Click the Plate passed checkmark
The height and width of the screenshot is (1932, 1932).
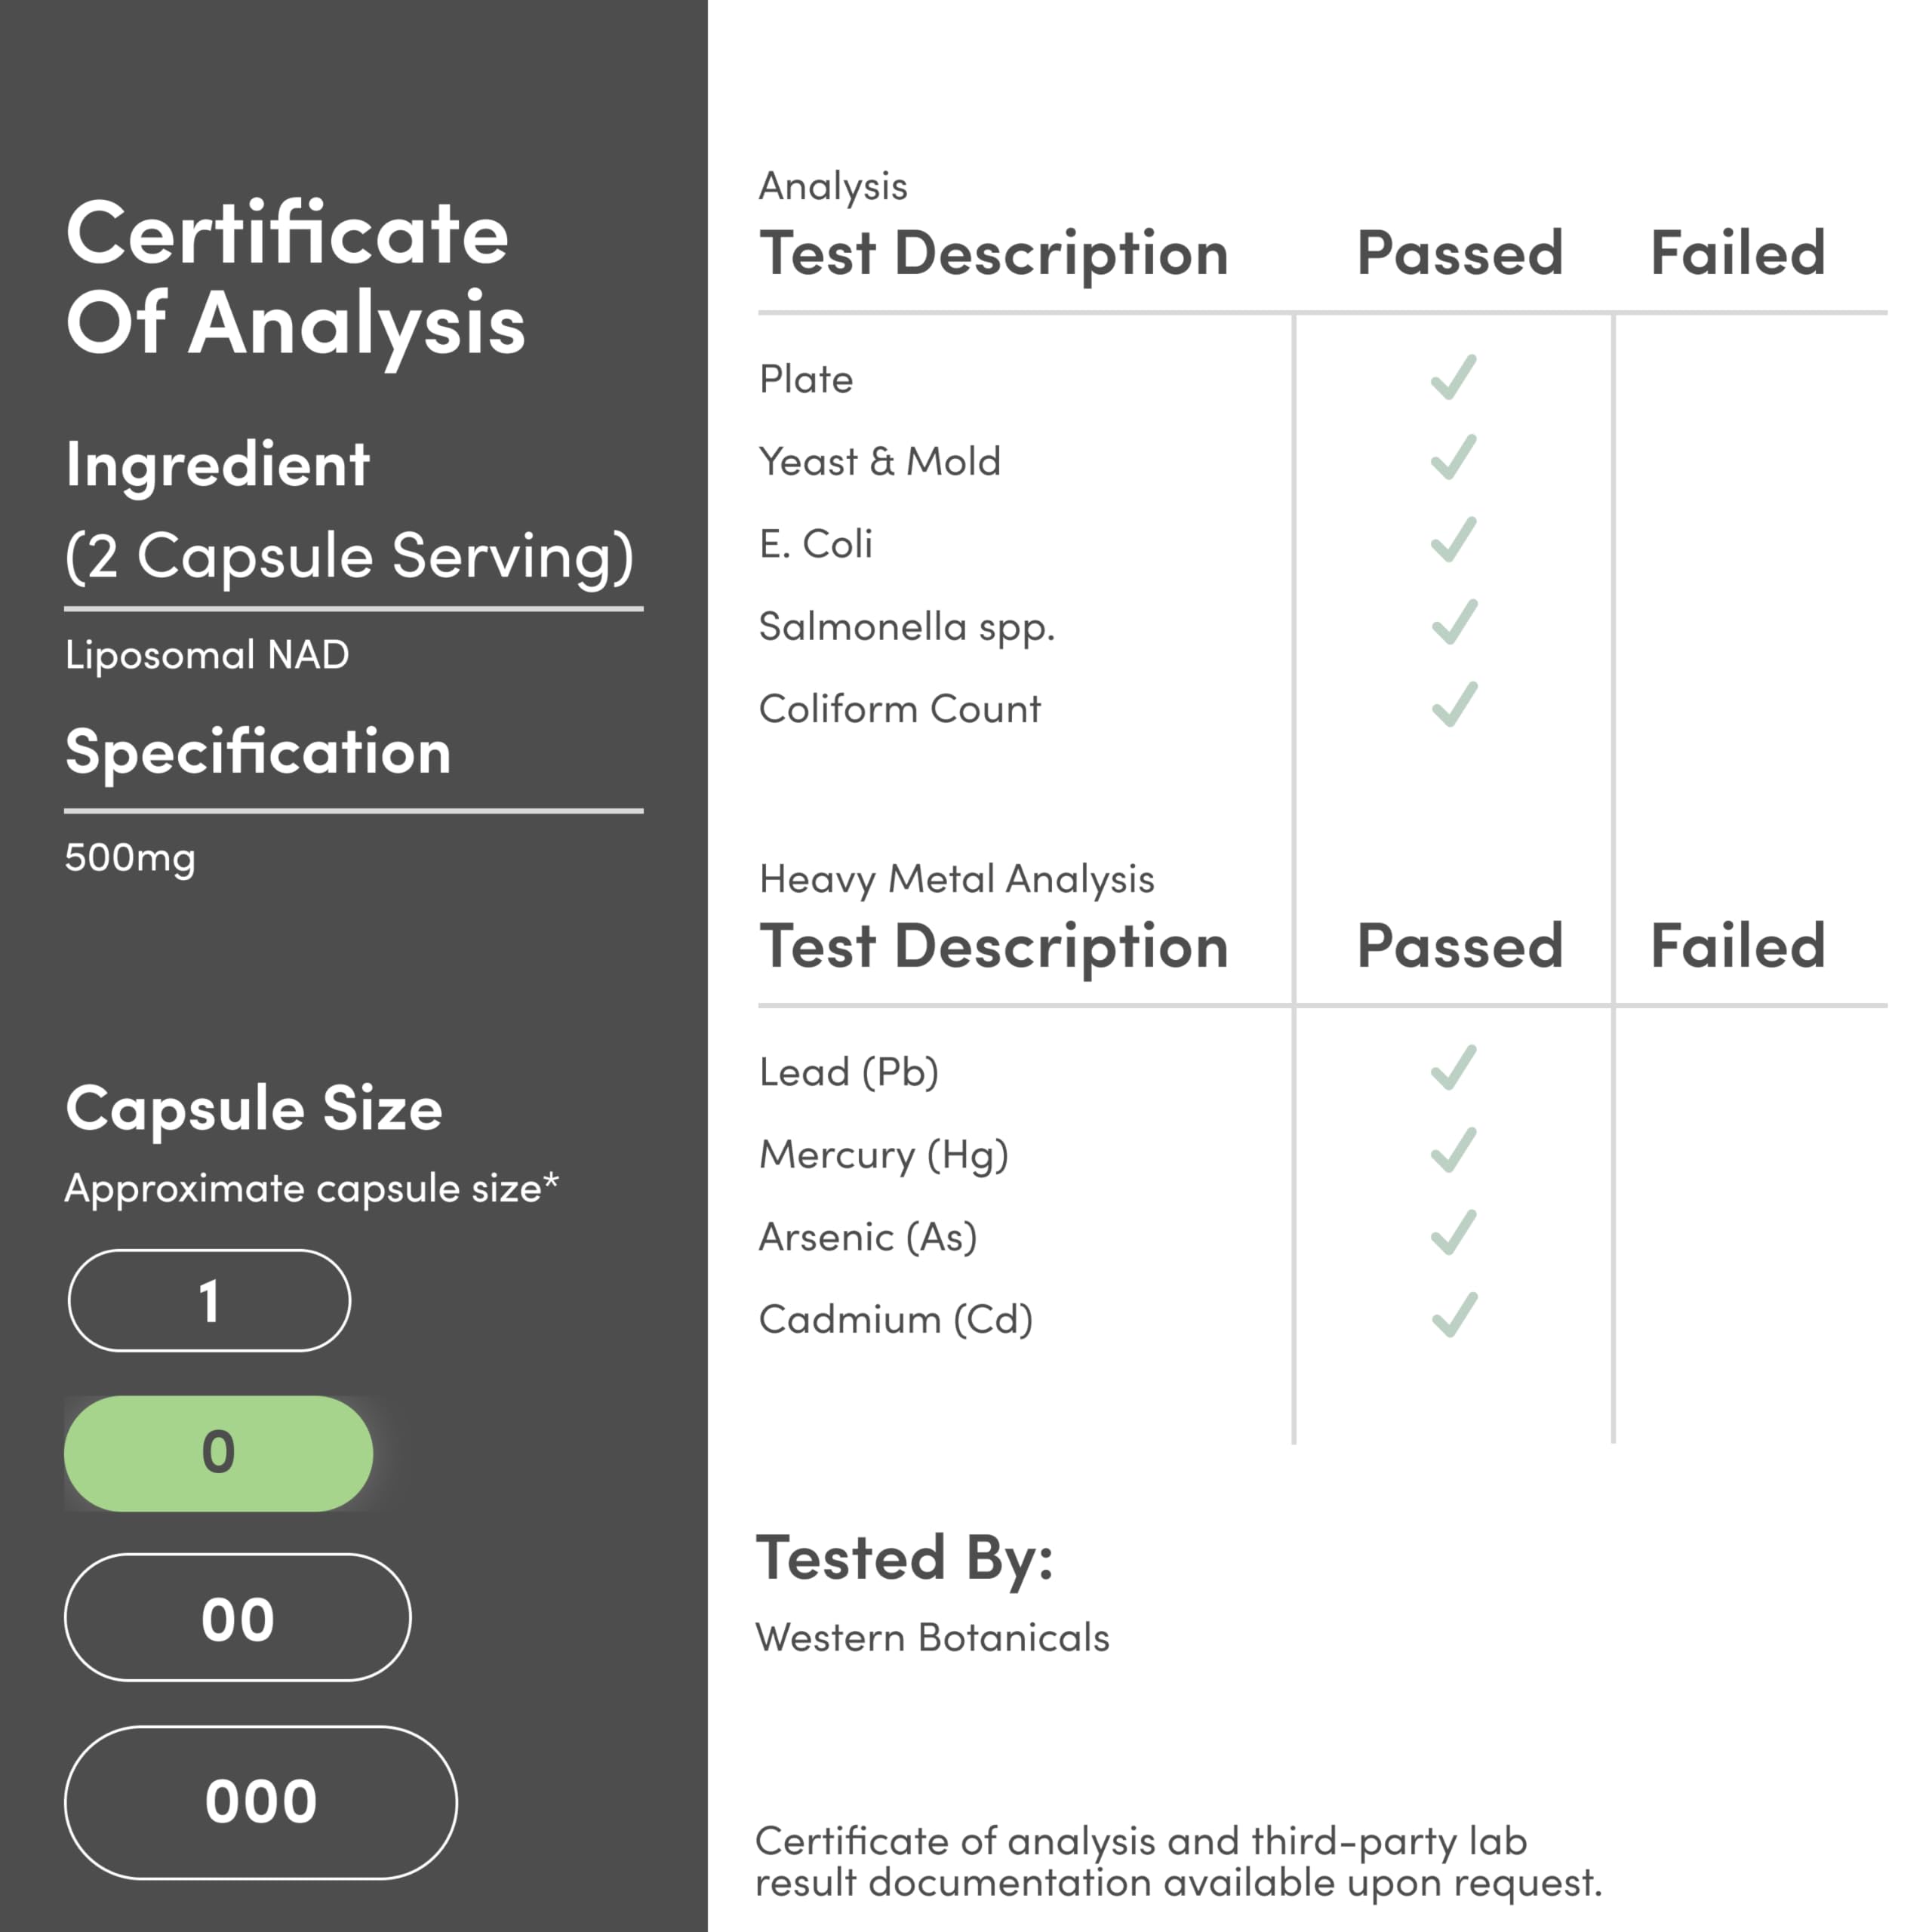[1453, 377]
